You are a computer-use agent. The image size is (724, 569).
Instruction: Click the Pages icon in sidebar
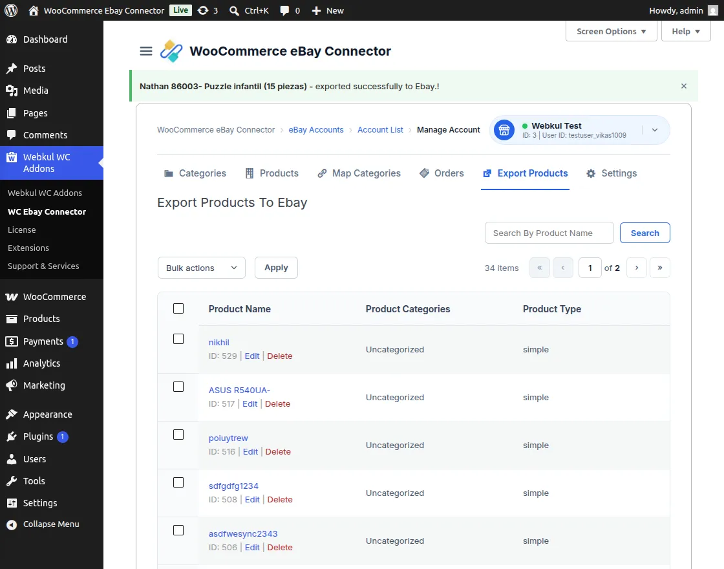[x=12, y=113]
